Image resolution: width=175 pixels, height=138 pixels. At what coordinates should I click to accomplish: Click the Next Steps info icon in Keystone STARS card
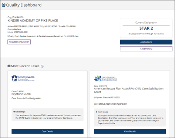point(14,112)
